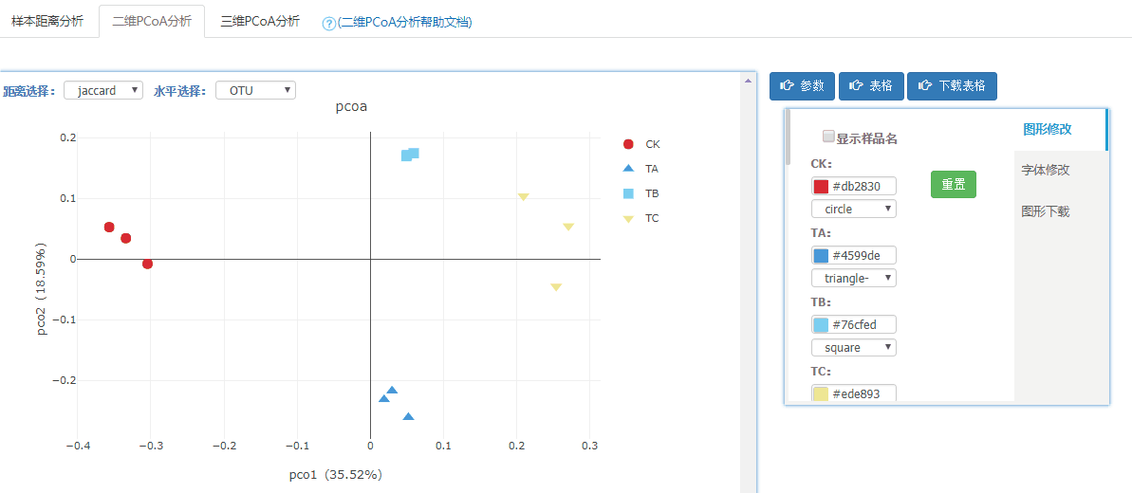Click CK red color swatch #db2830
The width and height of the screenshot is (1132, 493).
coord(821,186)
